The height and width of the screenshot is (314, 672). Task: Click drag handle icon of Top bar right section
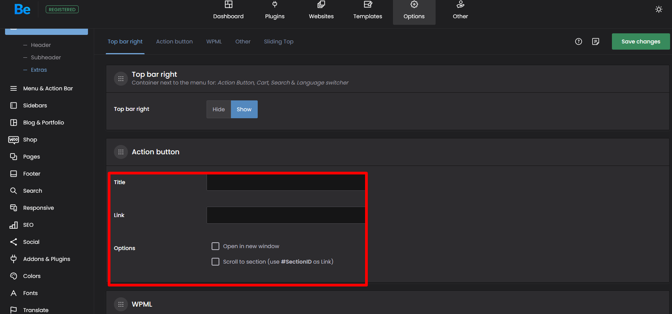121,79
